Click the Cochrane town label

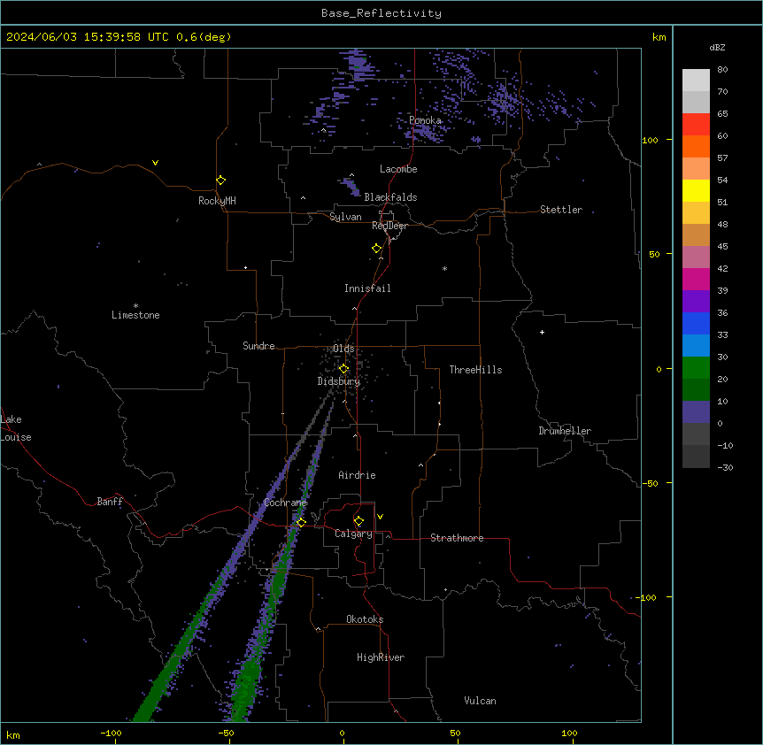click(285, 503)
